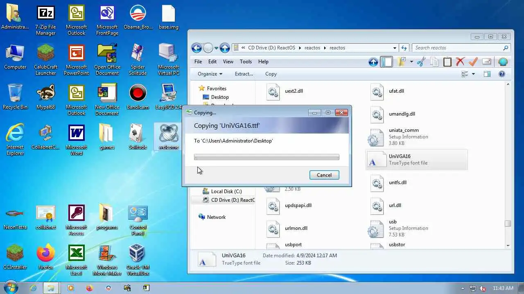Click the change view icon
This screenshot has height=294, width=524.
pyautogui.click(x=465, y=74)
